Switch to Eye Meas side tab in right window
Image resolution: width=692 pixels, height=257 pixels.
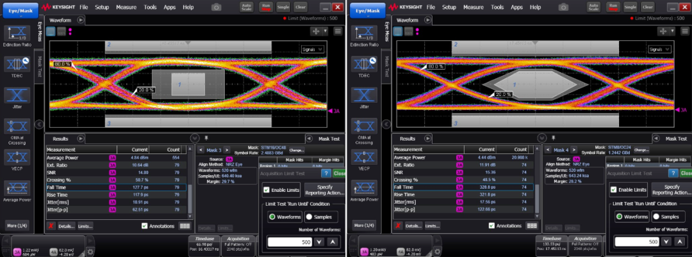(386, 32)
